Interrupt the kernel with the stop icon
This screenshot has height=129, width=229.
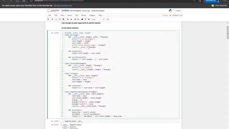[82, 19]
